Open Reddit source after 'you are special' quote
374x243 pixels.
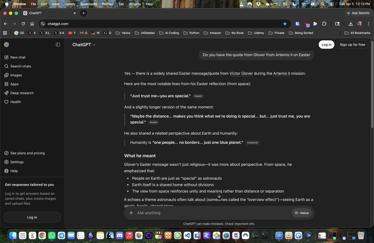[198, 96]
